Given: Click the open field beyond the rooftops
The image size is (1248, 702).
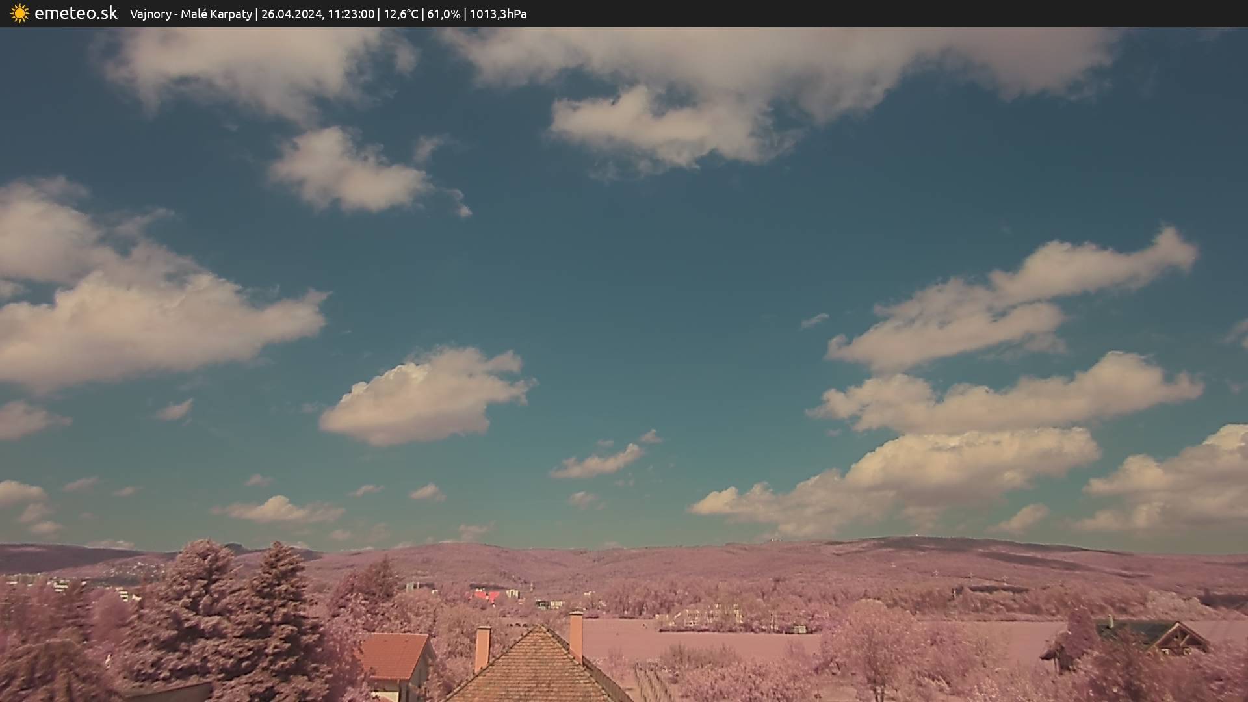Looking at the screenshot, I should pyautogui.click(x=702, y=640).
